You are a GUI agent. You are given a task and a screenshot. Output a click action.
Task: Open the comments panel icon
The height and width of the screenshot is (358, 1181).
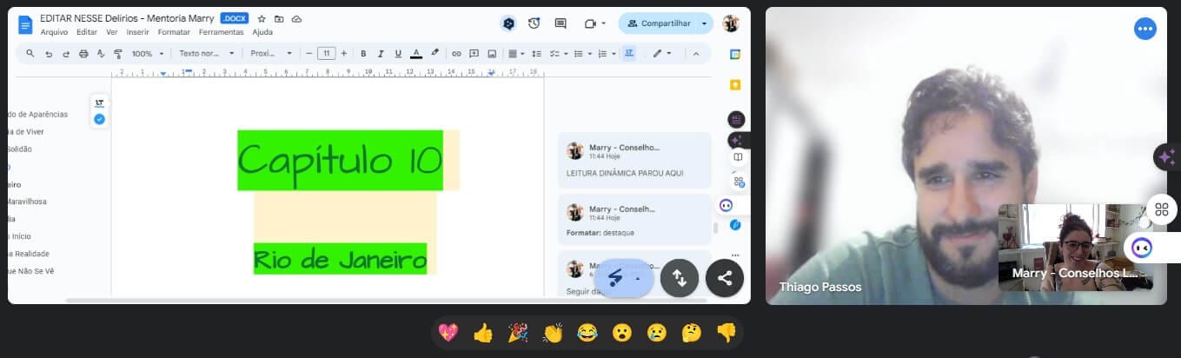click(x=561, y=23)
